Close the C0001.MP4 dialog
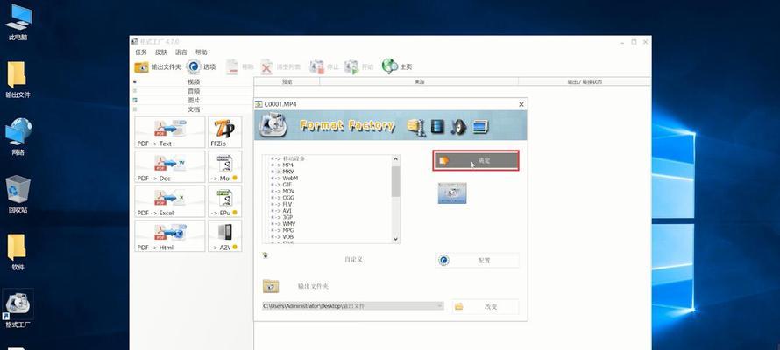Viewport: 780px width, 350px height. (521, 104)
